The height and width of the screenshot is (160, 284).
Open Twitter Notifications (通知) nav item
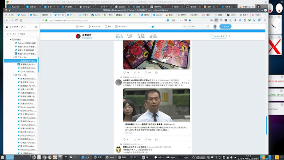click(x=108, y=27)
